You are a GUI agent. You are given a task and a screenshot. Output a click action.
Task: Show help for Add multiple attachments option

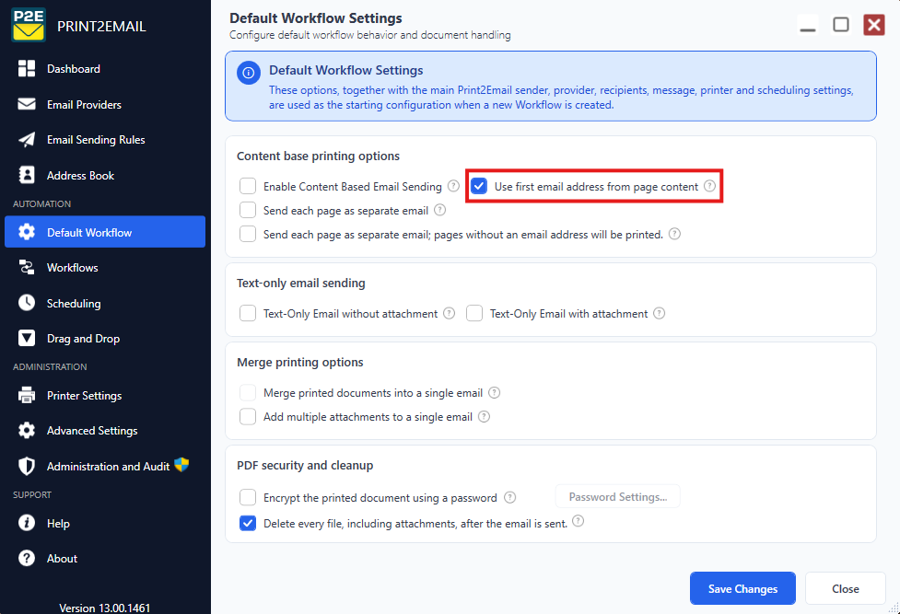(485, 417)
